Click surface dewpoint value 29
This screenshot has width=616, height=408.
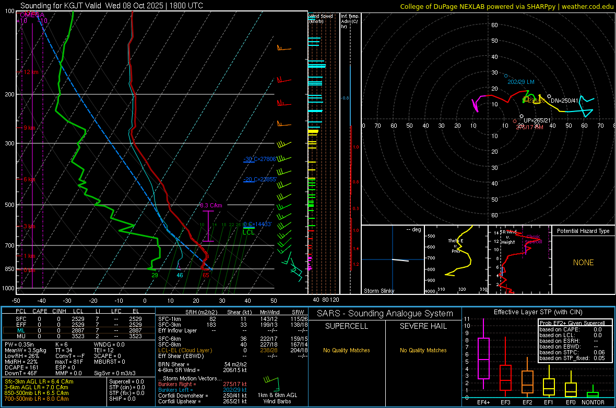coord(155,275)
